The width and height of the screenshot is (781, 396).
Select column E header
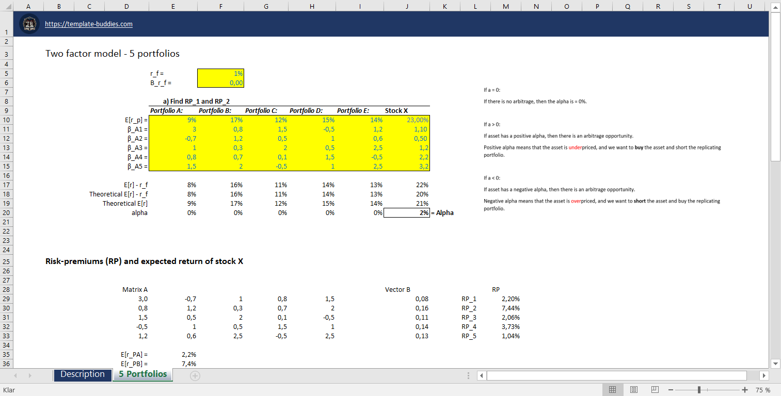[x=173, y=7]
